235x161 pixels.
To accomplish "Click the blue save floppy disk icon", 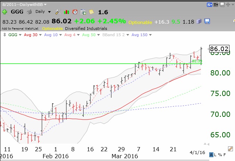I will [x=207, y=22].
